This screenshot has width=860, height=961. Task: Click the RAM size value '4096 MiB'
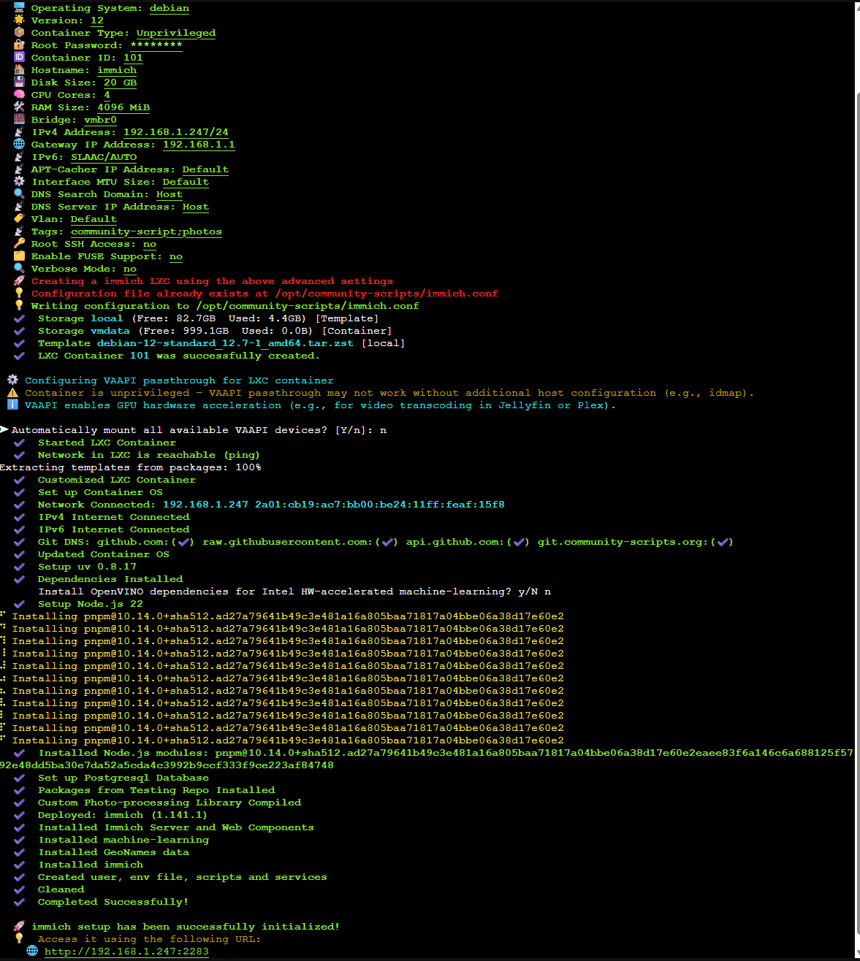pyautogui.click(x=123, y=107)
